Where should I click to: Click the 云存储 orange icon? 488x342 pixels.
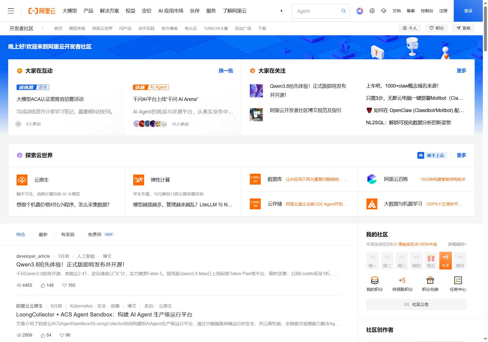[255, 204]
